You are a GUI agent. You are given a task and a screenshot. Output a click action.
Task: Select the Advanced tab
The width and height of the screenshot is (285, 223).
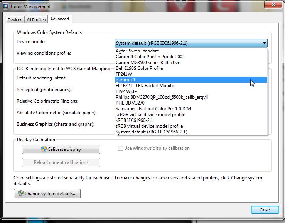[60, 19]
